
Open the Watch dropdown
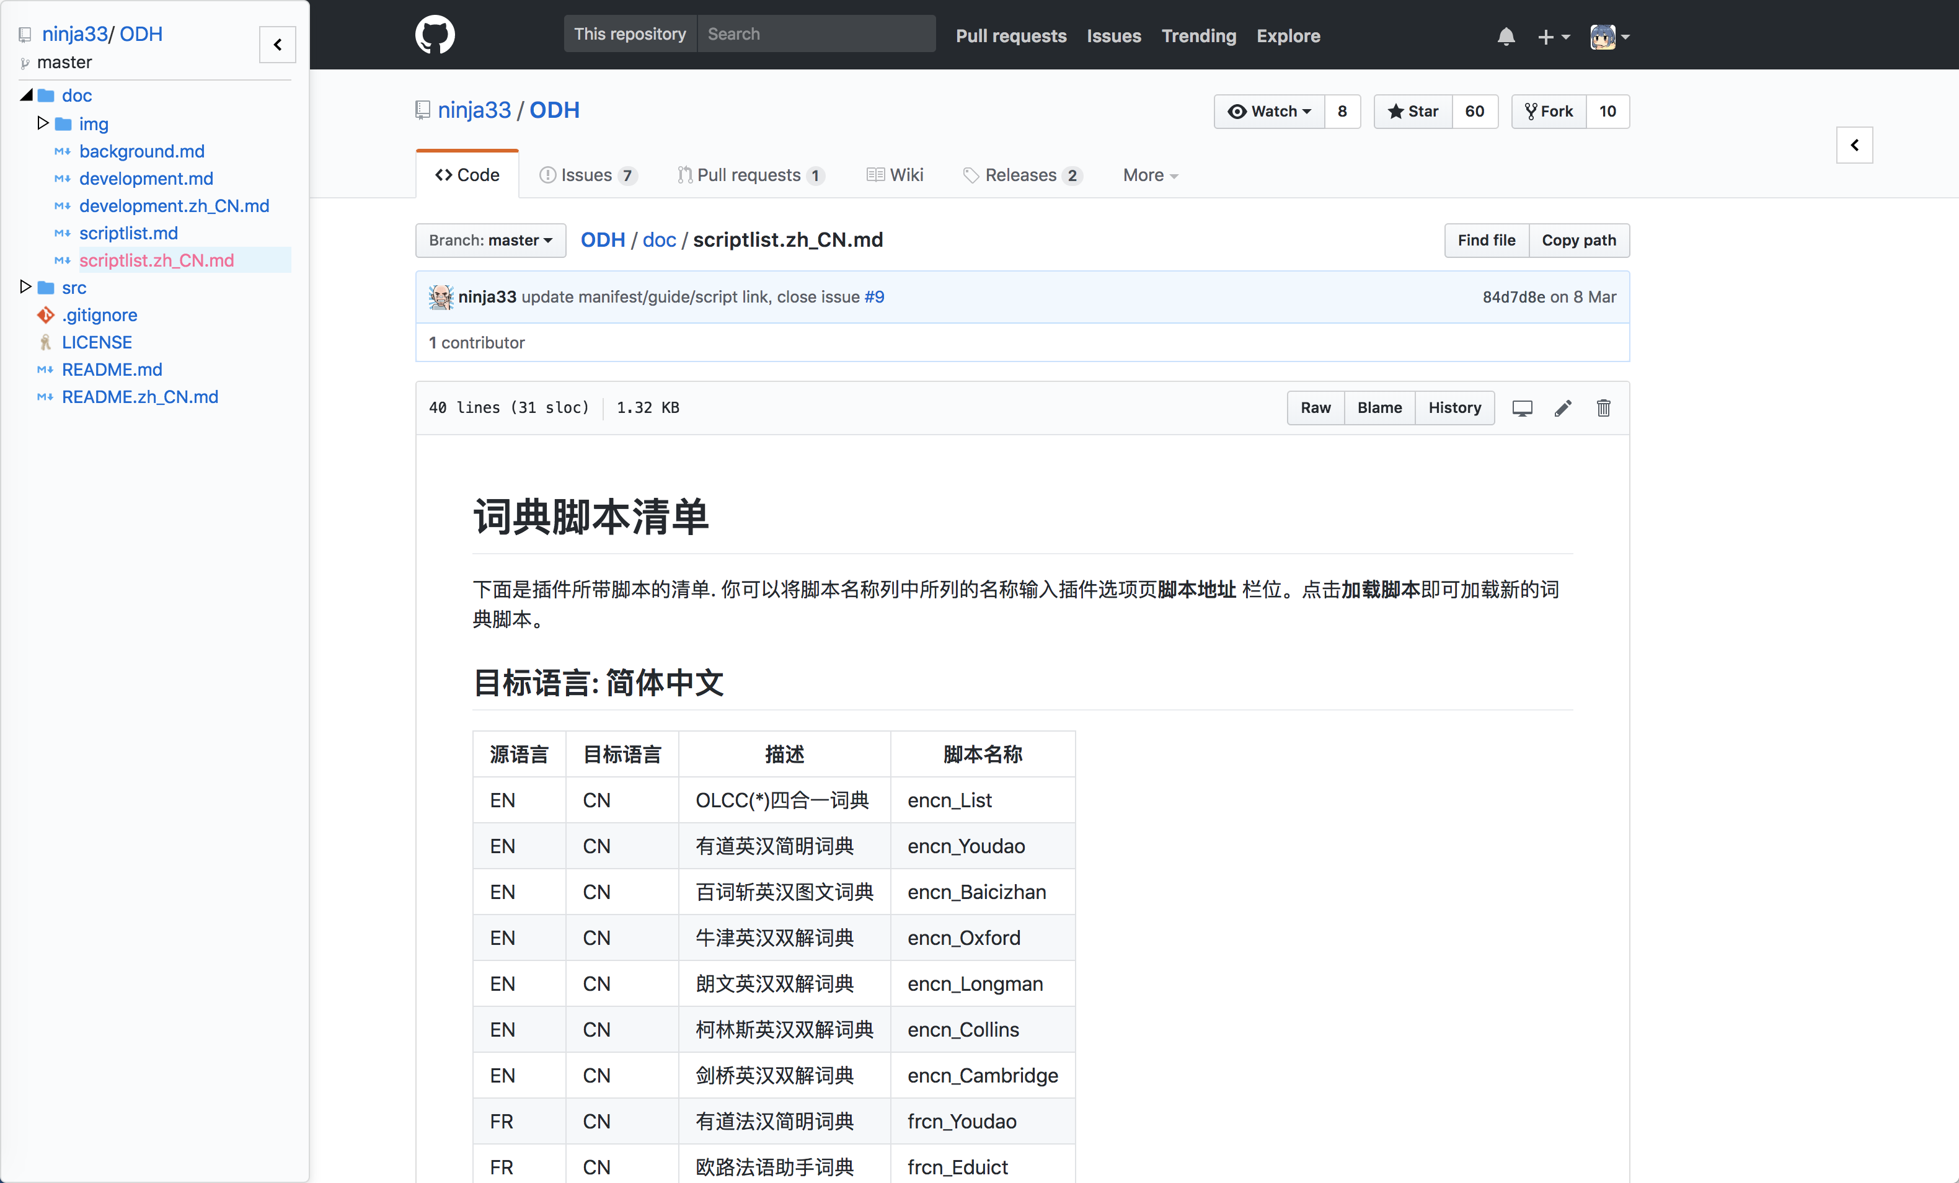coord(1269,112)
